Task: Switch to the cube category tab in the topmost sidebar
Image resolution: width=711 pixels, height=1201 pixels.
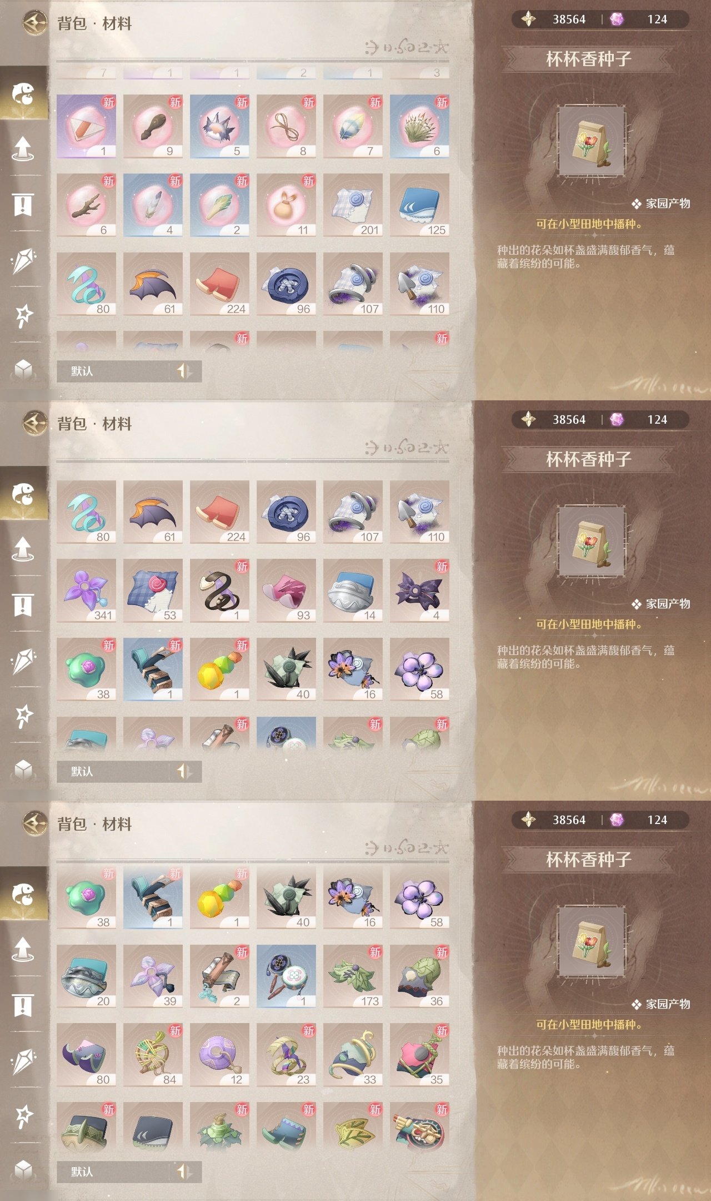Action: coord(23,369)
